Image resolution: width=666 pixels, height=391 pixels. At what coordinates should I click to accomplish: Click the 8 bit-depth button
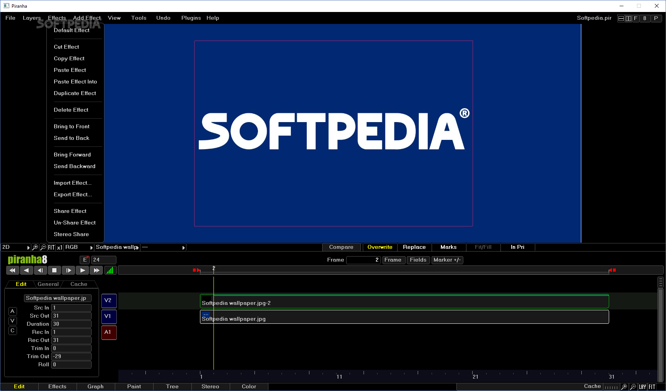click(x=645, y=18)
